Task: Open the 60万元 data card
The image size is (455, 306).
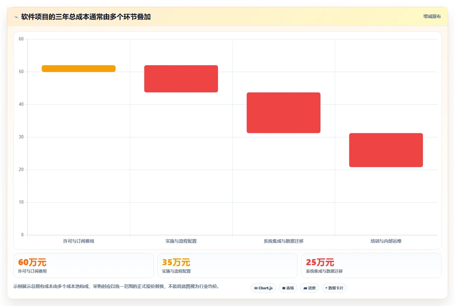Action: pos(83,266)
